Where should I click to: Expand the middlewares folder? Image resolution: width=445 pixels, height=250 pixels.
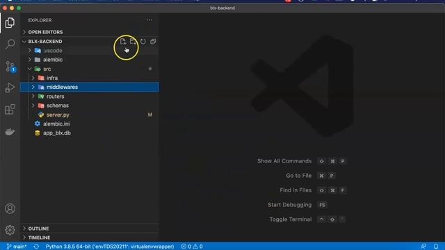[90, 87]
